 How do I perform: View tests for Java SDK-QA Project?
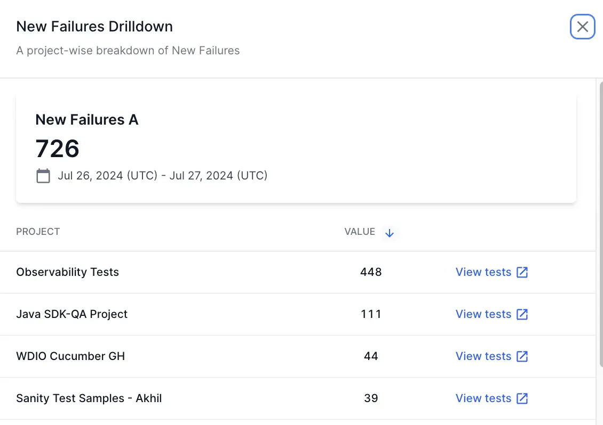tap(483, 314)
